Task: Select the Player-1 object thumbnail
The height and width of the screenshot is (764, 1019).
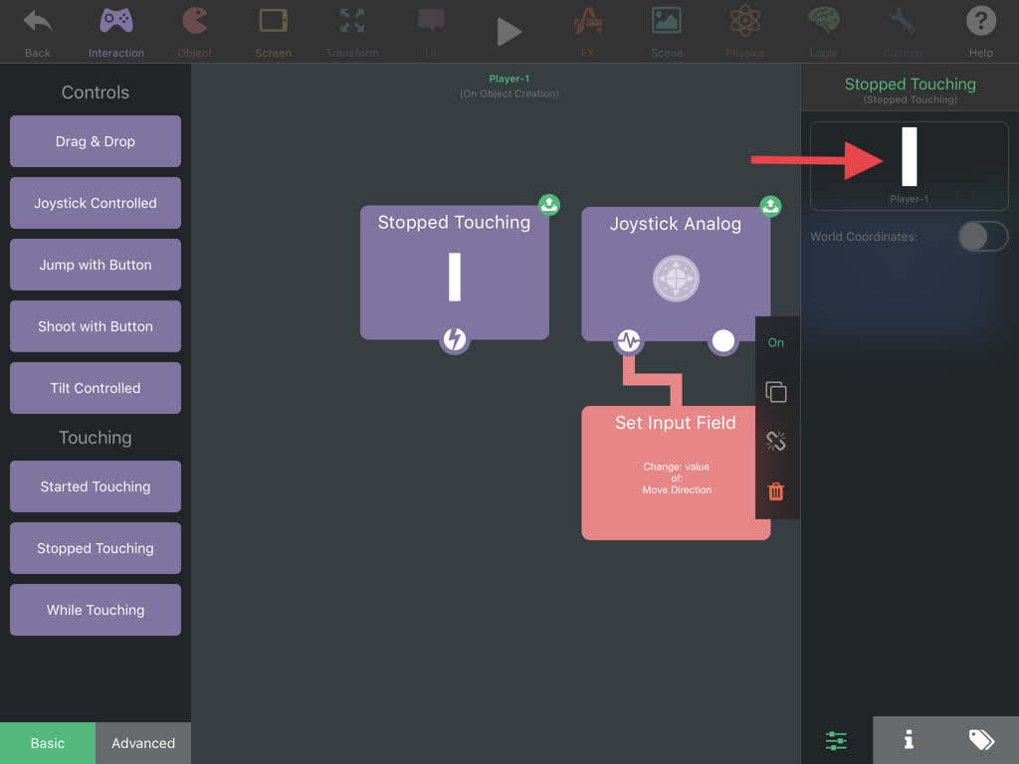Action: coord(909,164)
